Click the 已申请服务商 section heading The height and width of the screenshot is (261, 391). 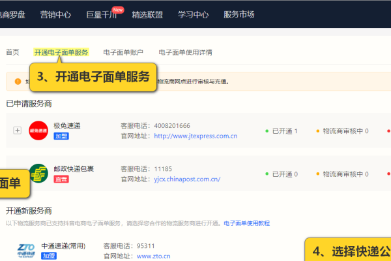tap(29, 104)
